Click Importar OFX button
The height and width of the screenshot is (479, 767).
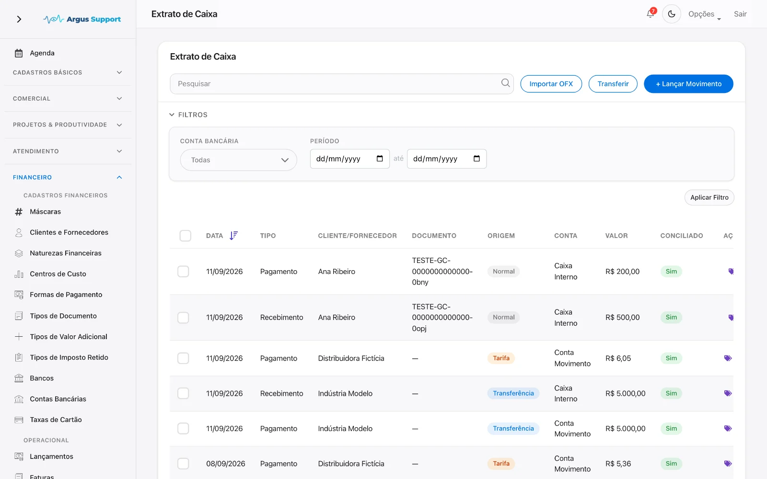(551, 84)
